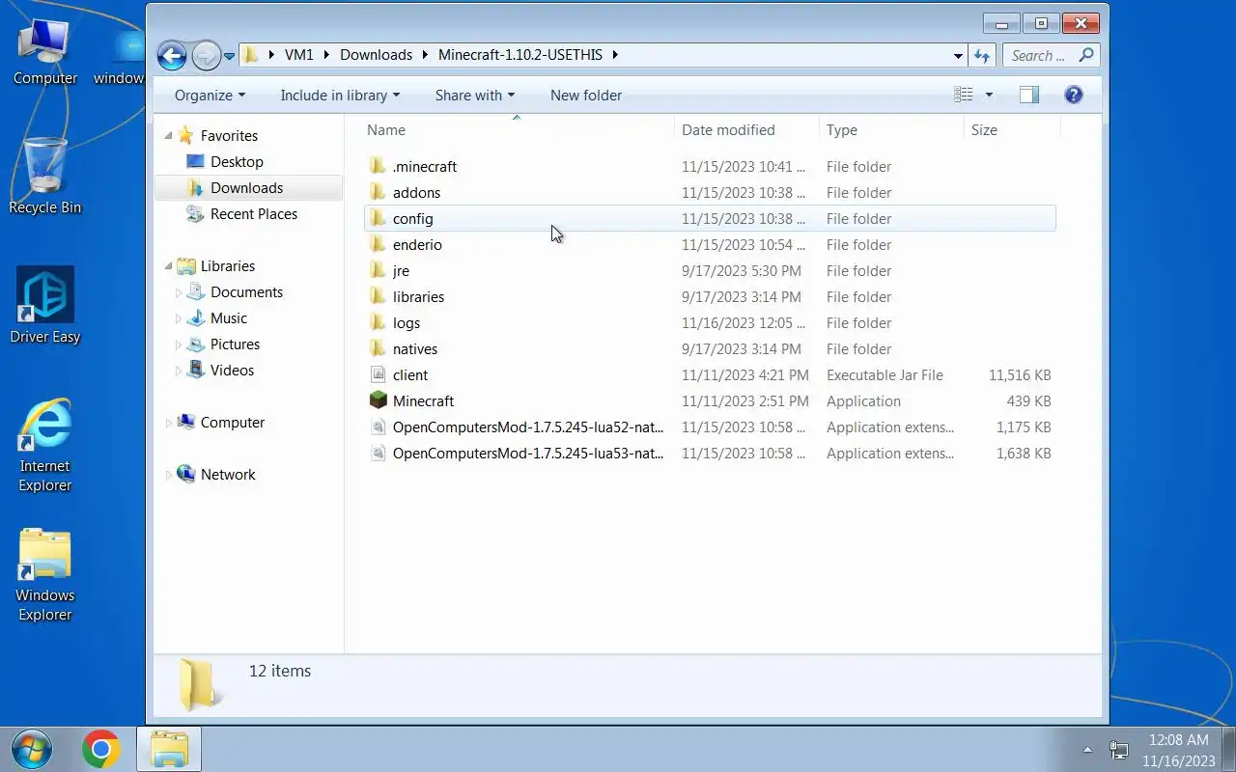Click the folder icon in address bar

[x=250, y=55]
